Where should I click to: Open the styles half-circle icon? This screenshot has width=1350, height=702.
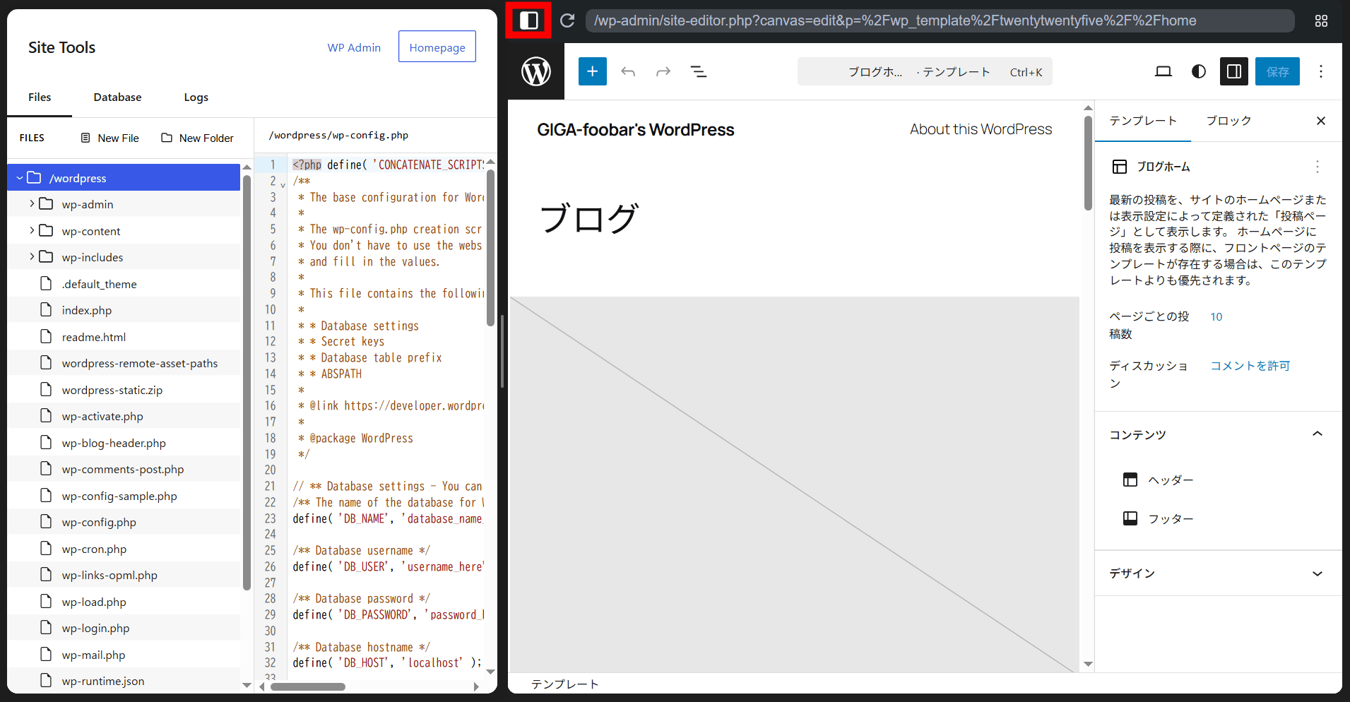point(1198,71)
